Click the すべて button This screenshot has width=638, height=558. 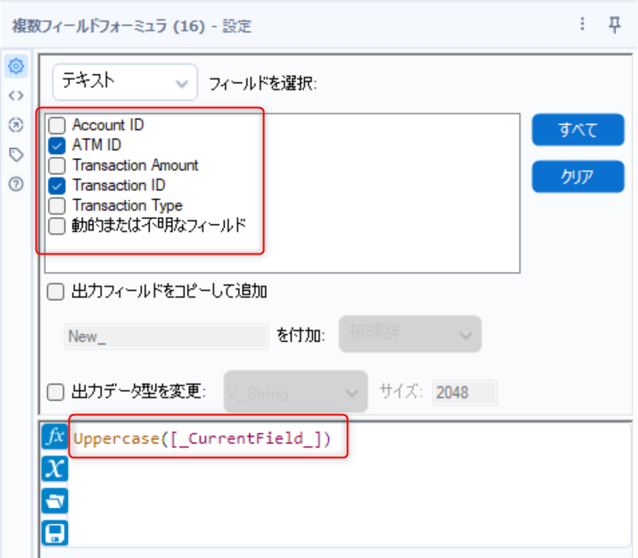pyautogui.click(x=578, y=129)
